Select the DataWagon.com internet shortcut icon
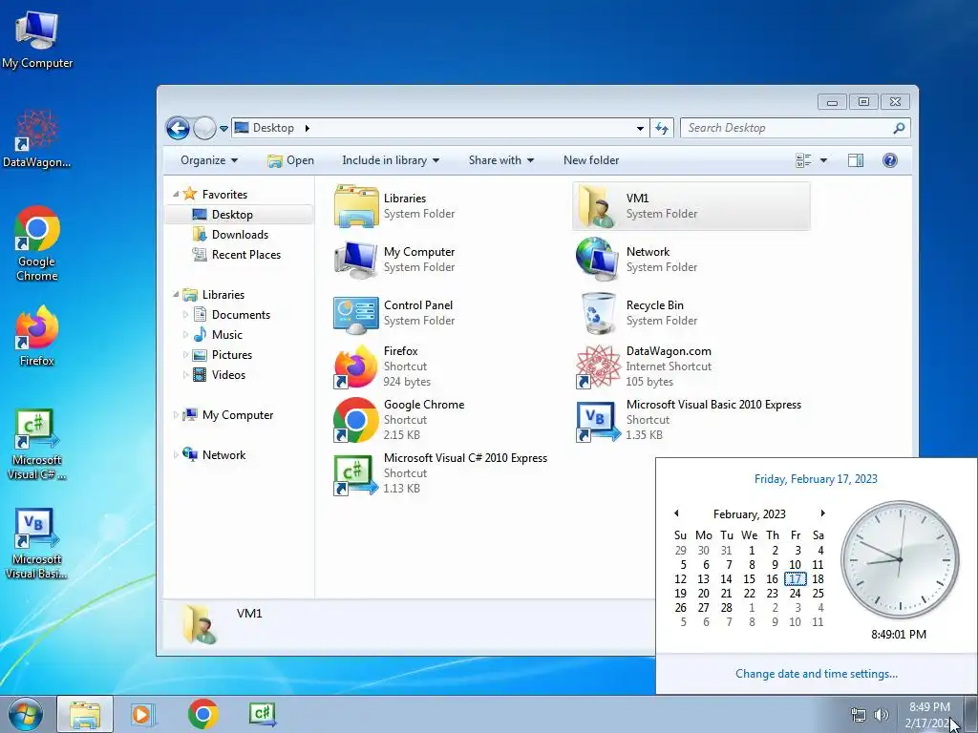The width and height of the screenshot is (978, 733). [x=598, y=366]
